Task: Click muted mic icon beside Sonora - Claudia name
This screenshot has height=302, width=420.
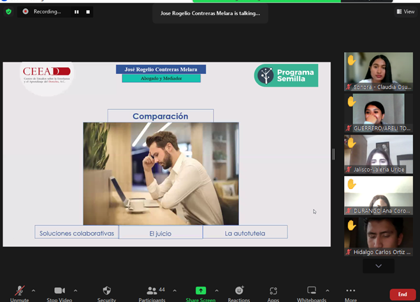Action: (349, 87)
